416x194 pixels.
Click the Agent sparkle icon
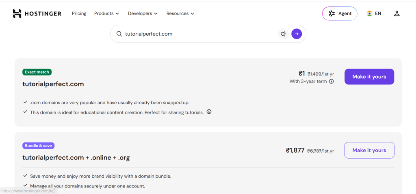[x=332, y=13]
